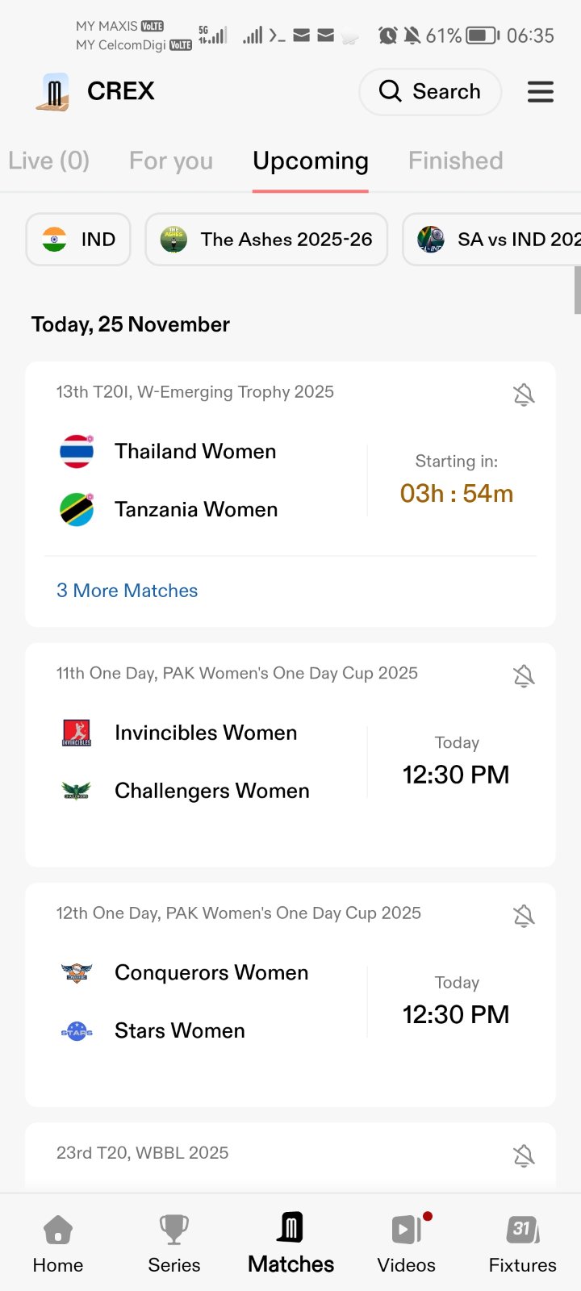Toggle notification bell for Thailand Women match
The width and height of the screenshot is (581, 1291).
(524, 395)
